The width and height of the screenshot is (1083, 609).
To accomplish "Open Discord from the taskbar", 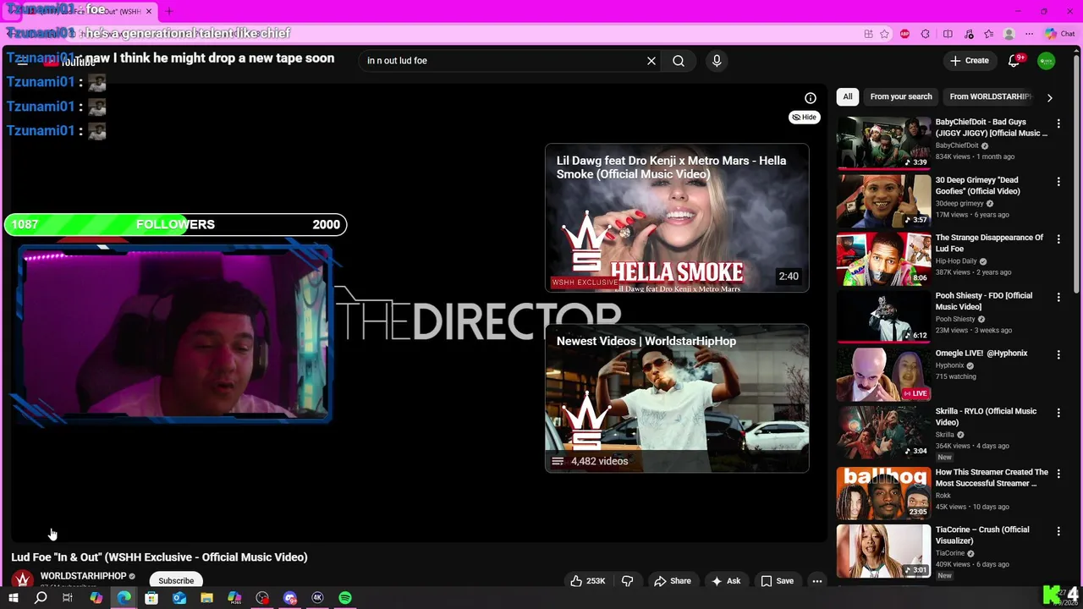I will (x=290, y=598).
